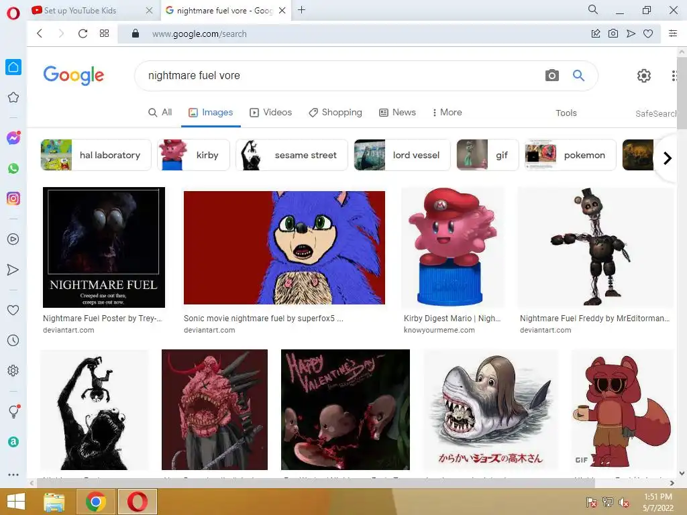The width and height of the screenshot is (687, 515).
Task: Click the edit page icon in the address bar
Action: point(596,34)
